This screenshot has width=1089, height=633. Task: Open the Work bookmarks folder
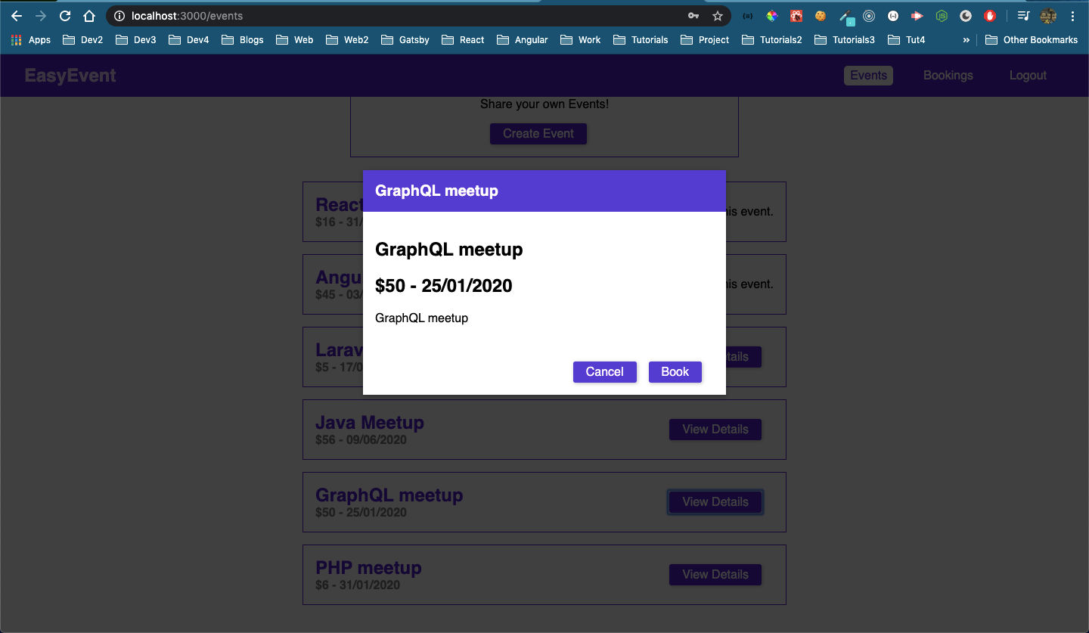click(581, 40)
